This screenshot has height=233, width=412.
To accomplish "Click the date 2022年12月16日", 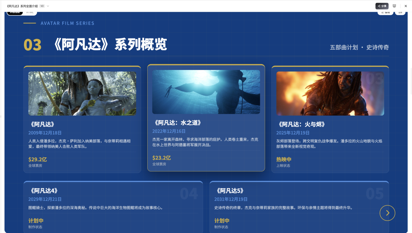I will tap(169, 131).
